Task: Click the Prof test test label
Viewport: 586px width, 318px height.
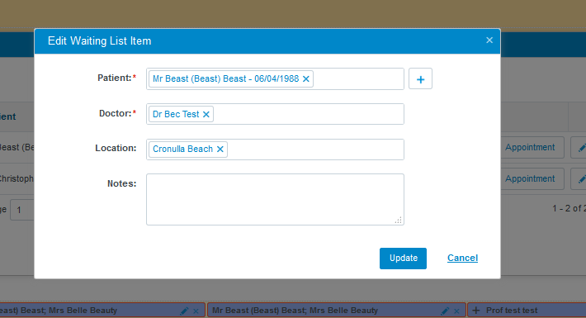Action: point(512,310)
